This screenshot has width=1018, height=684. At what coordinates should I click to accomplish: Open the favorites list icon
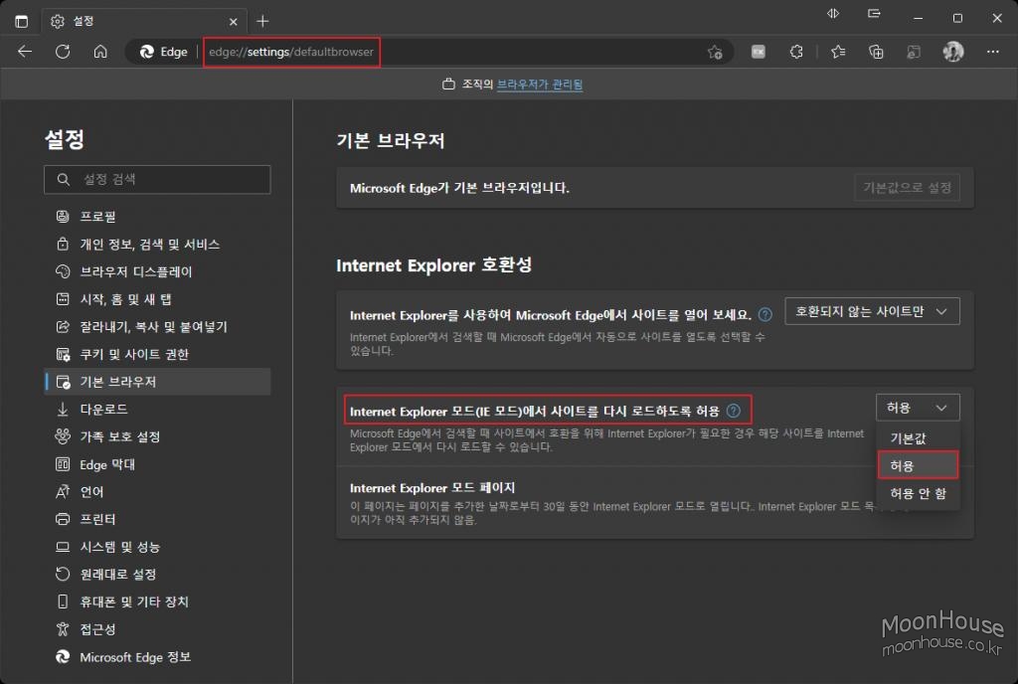coord(837,52)
